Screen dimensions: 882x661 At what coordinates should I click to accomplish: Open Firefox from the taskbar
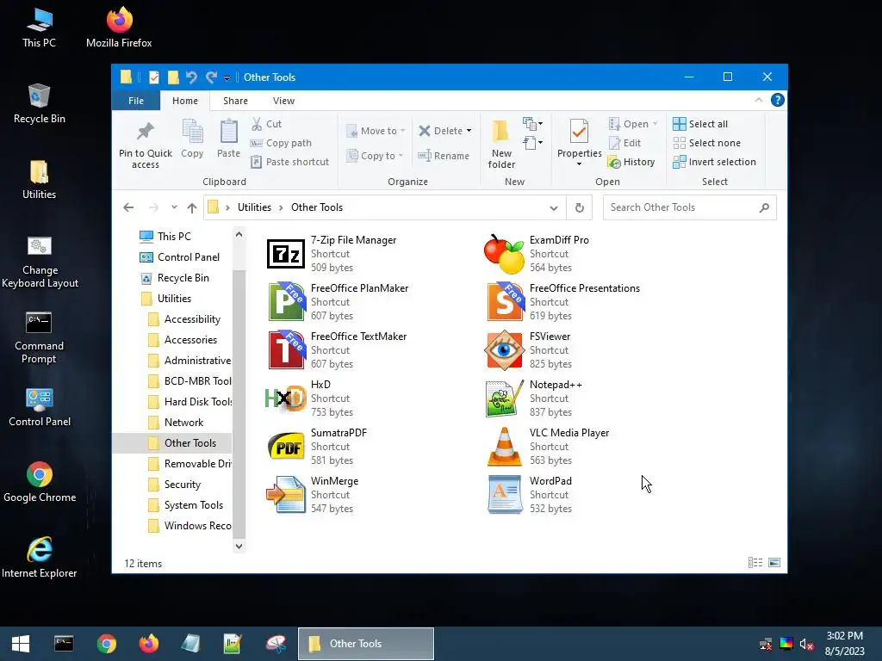(x=148, y=644)
